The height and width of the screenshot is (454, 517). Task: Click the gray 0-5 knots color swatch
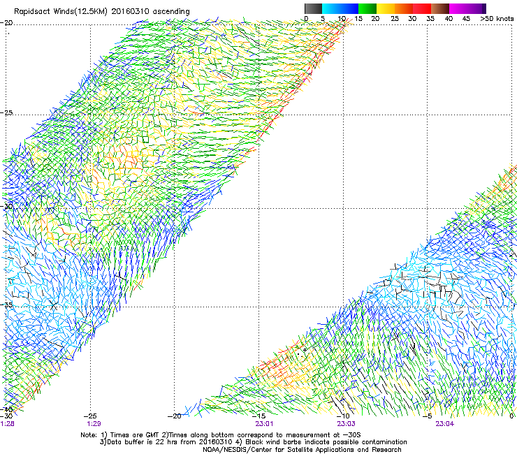pyautogui.click(x=313, y=8)
